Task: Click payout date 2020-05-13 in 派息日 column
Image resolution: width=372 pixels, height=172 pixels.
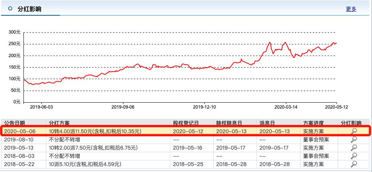Action: [275, 131]
